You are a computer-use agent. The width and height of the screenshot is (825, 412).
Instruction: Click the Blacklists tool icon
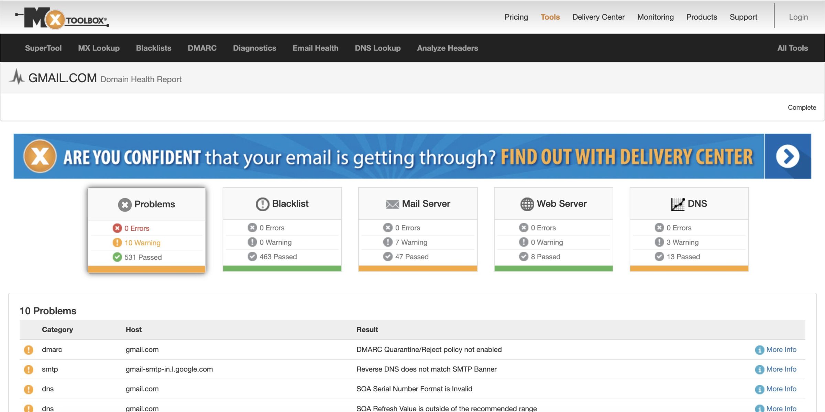click(153, 47)
